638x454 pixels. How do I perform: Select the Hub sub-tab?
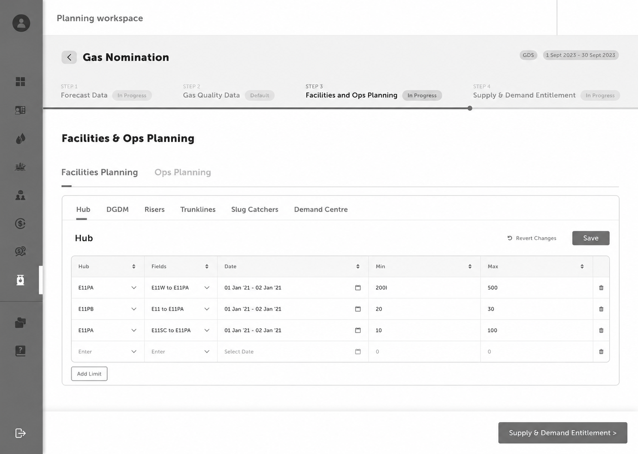pos(83,209)
